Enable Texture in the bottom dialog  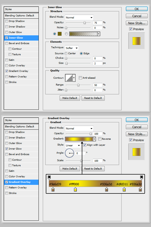(10, 165)
